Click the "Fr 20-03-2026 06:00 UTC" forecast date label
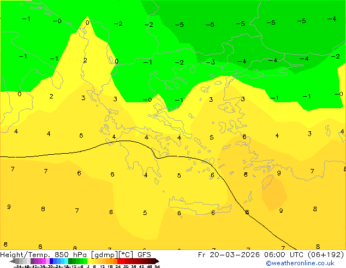This screenshot has width=346, height=268. coord(251,255)
